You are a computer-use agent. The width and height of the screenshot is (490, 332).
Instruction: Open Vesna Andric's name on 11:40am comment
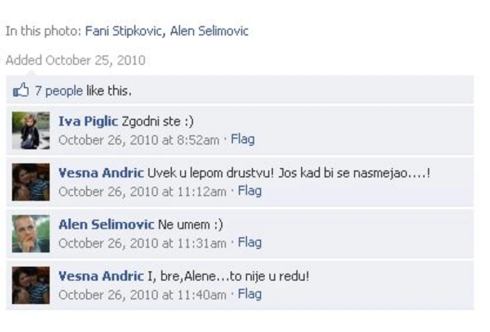click(101, 276)
